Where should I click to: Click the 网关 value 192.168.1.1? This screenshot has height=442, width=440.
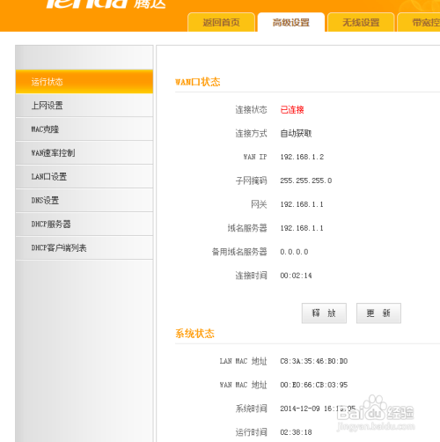[x=302, y=204]
